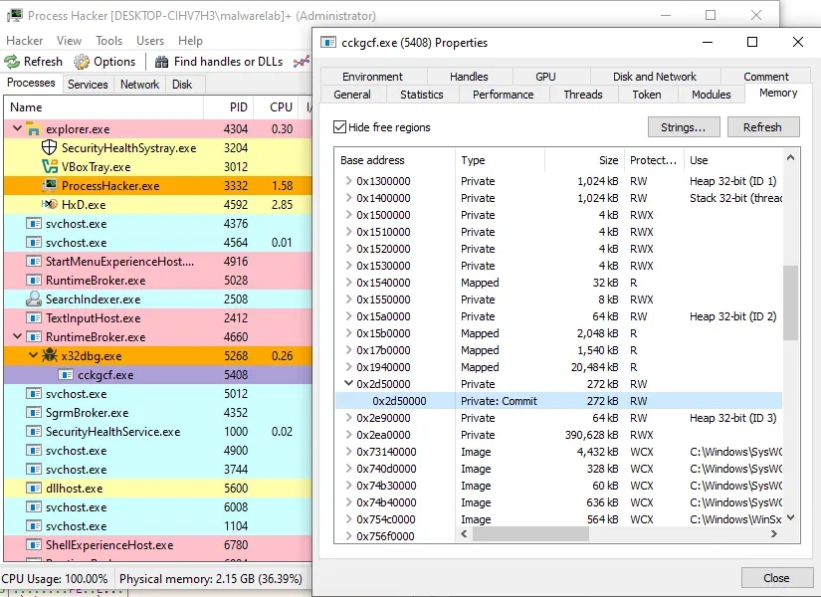Click the ProcessHacker.exe process icon

pyautogui.click(x=49, y=186)
